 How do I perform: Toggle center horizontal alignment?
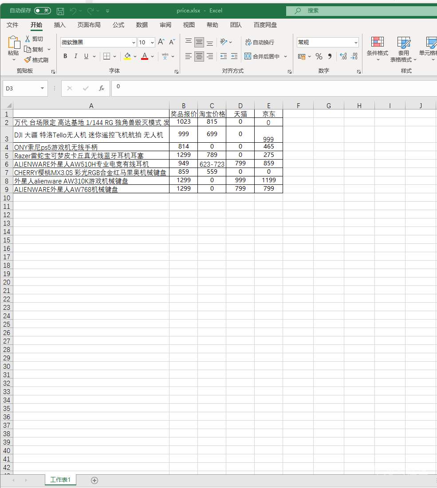click(x=199, y=56)
